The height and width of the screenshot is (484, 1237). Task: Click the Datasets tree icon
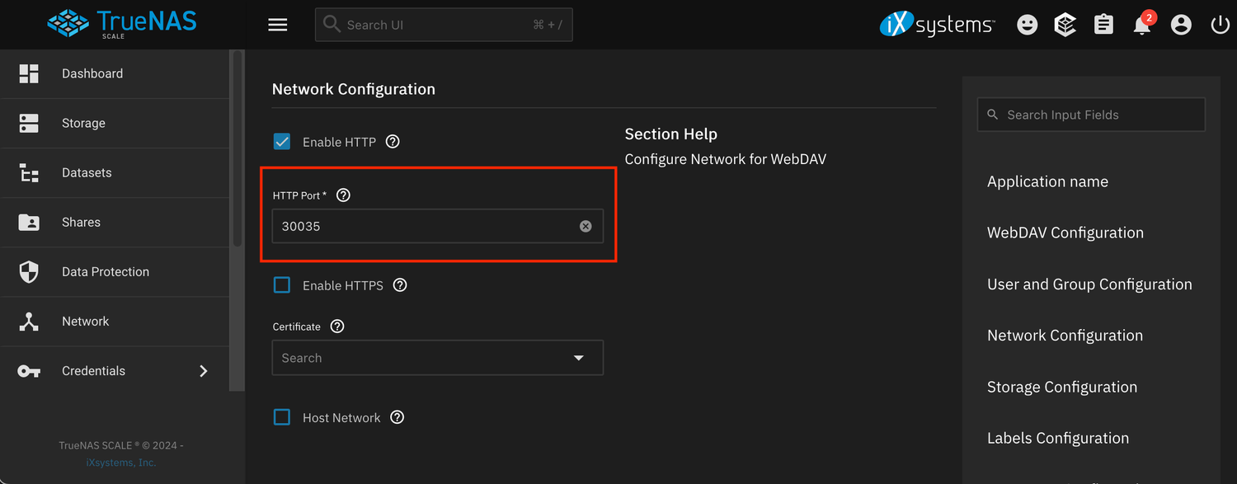(x=29, y=172)
